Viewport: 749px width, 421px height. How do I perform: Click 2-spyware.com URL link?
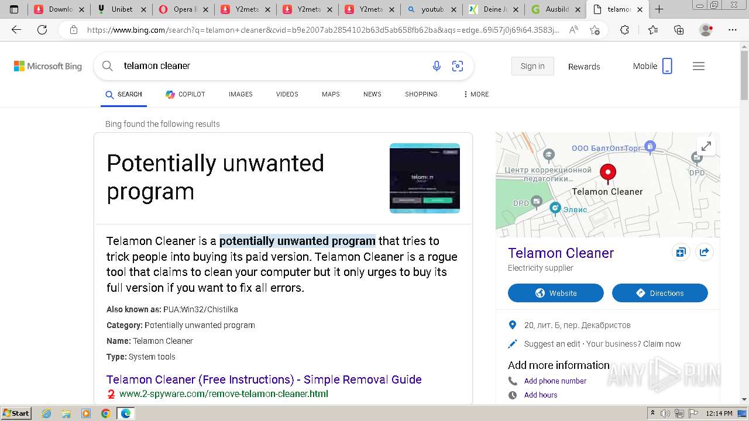click(x=224, y=394)
